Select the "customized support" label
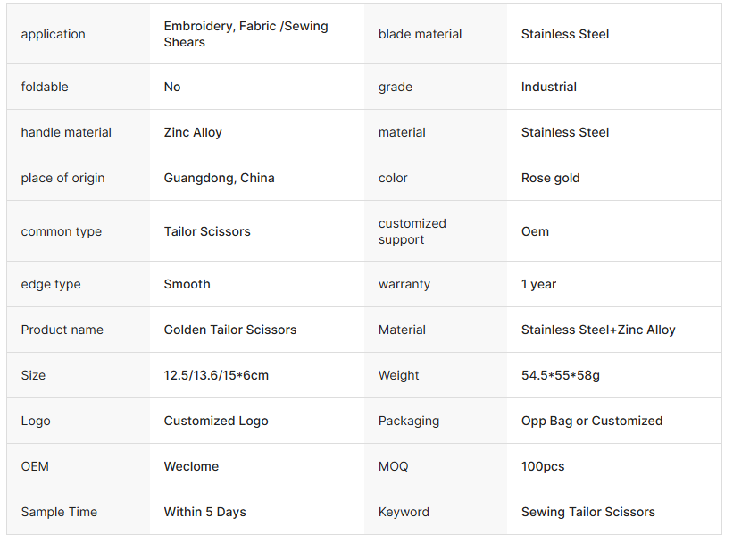Image resolution: width=733 pixels, height=543 pixels. coord(412,231)
